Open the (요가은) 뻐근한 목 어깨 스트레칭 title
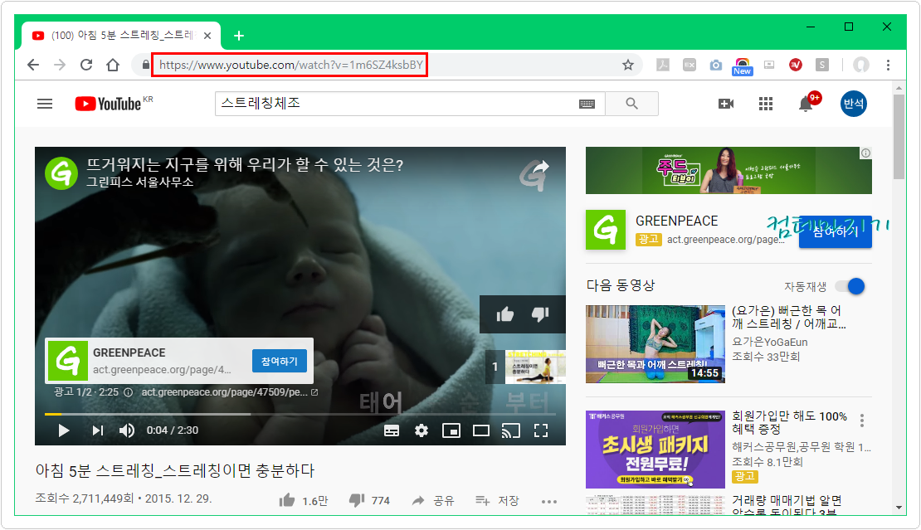 coord(789,317)
